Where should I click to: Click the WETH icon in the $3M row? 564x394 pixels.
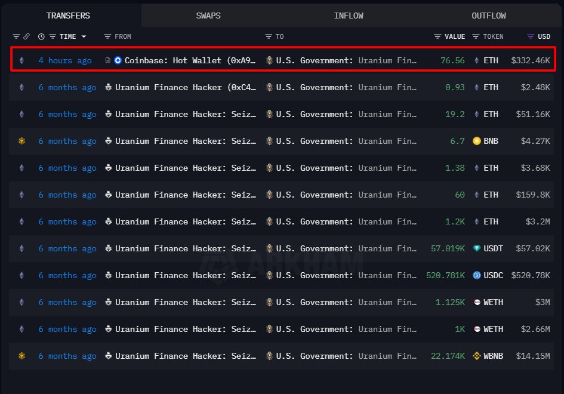pos(477,302)
